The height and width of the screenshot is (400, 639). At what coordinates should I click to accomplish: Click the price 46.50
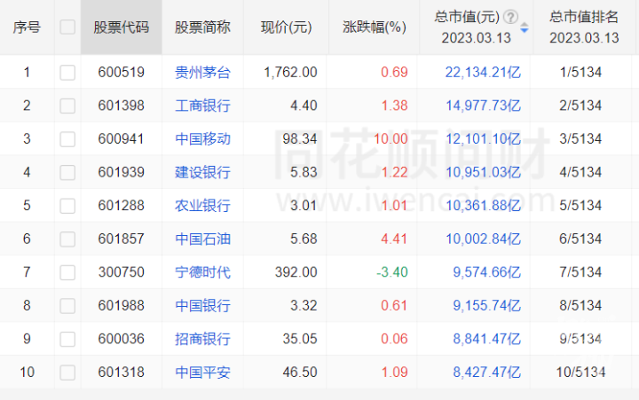(x=300, y=373)
